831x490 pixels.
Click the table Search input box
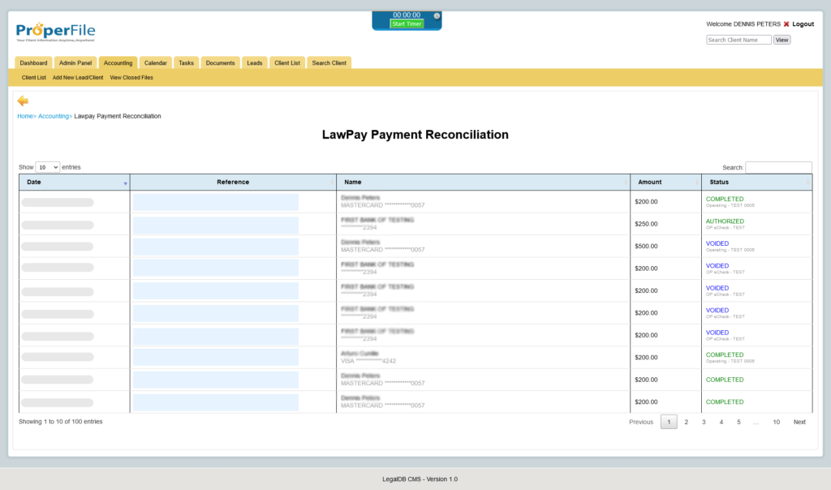click(x=778, y=167)
